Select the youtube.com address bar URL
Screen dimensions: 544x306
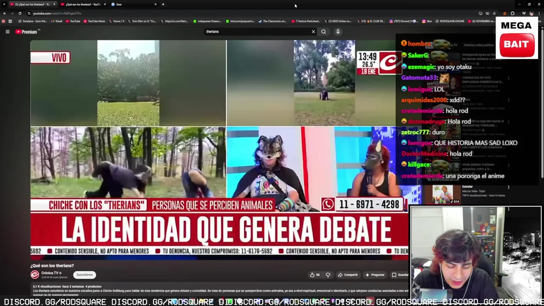(x=57, y=14)
